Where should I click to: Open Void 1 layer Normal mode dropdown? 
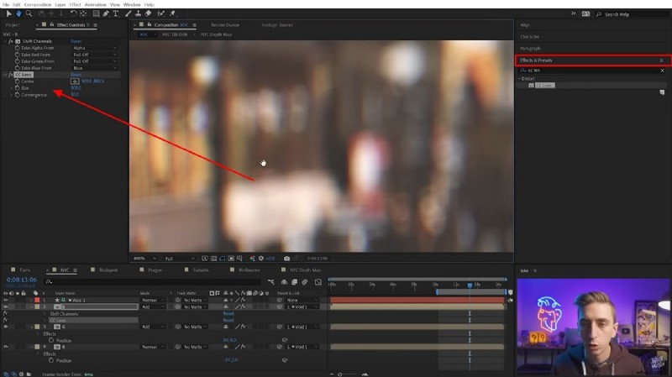click(x=153, y=301)
